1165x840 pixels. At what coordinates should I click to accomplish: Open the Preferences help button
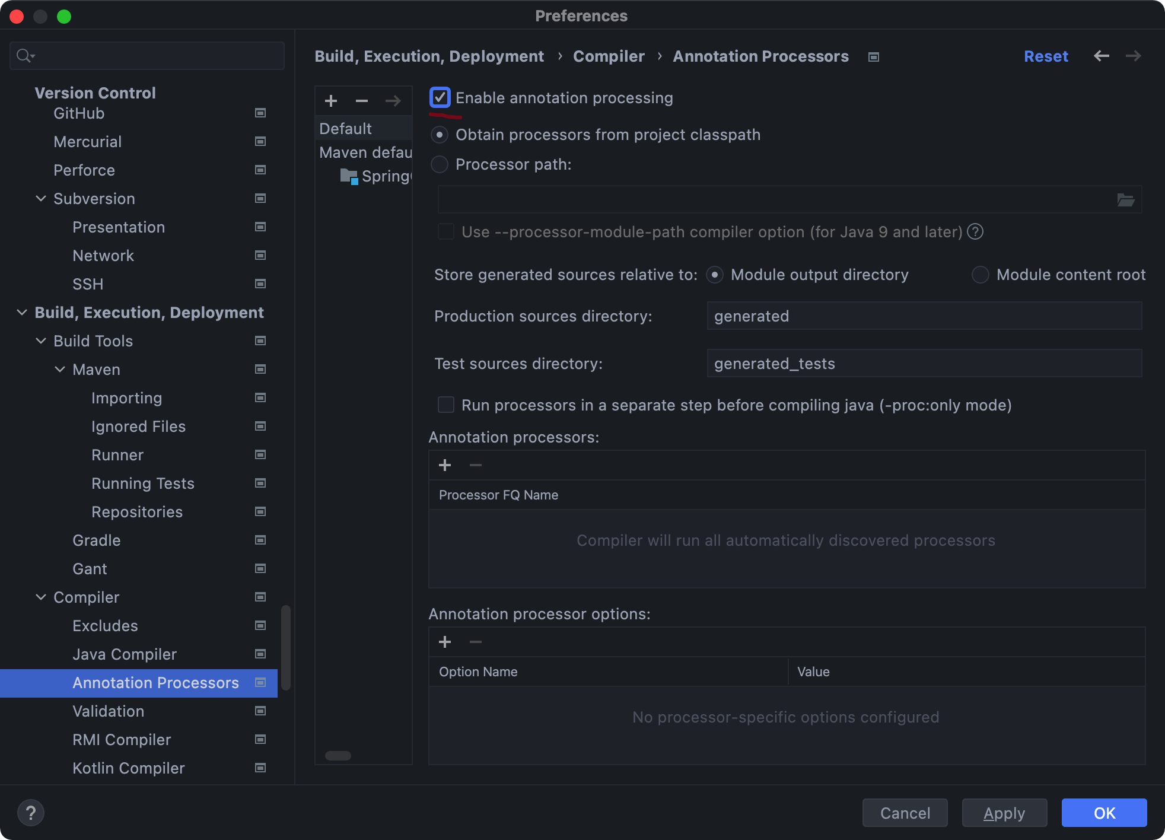point(31,813)
